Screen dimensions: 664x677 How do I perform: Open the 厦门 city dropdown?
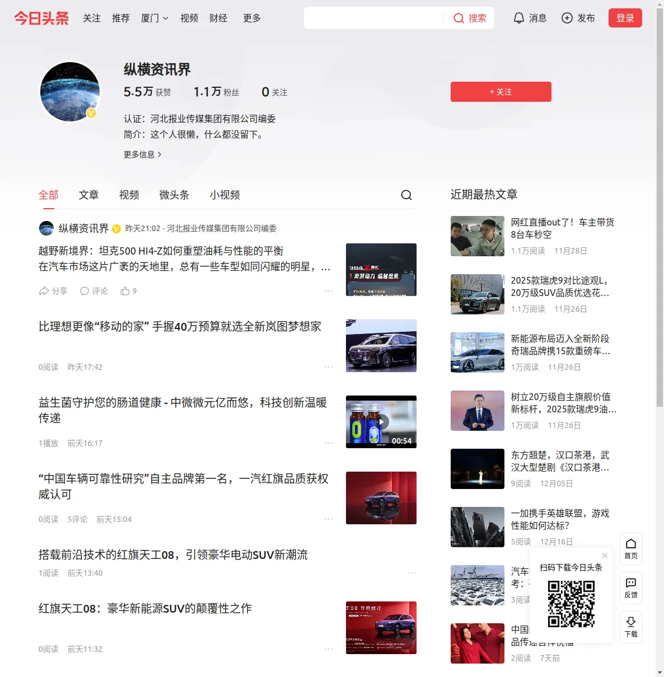(x=155, y=18)
